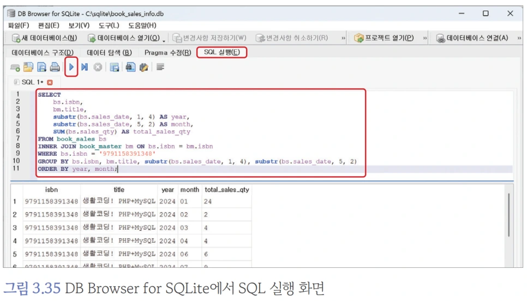Maximize the DB Browser window
Screen dimensions: 527x301
coord(486,14)
